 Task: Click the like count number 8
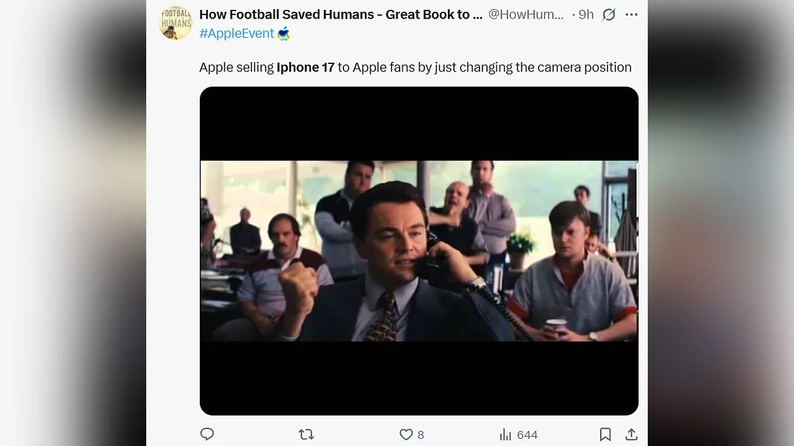click(421, 435)
